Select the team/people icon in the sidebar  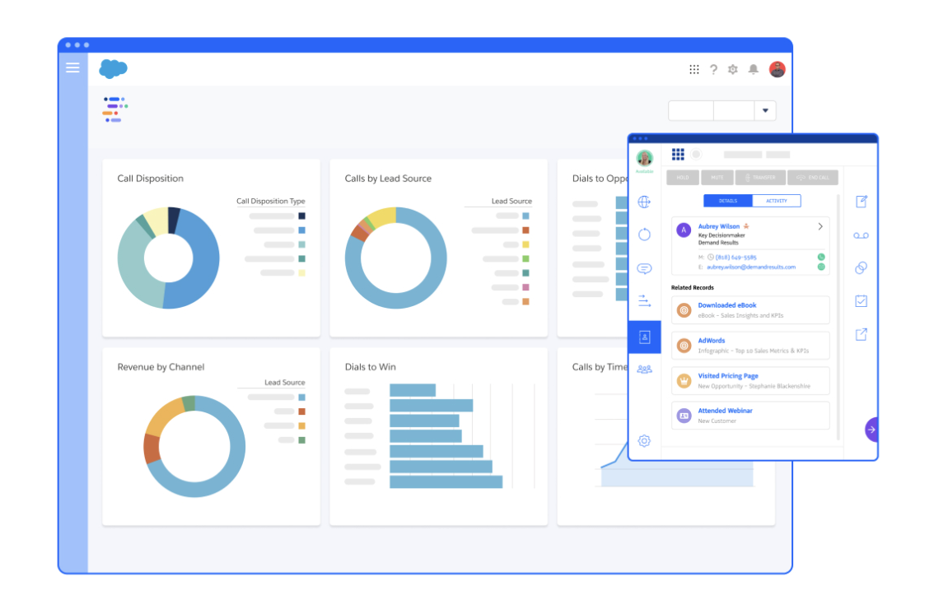click(644, 370)
